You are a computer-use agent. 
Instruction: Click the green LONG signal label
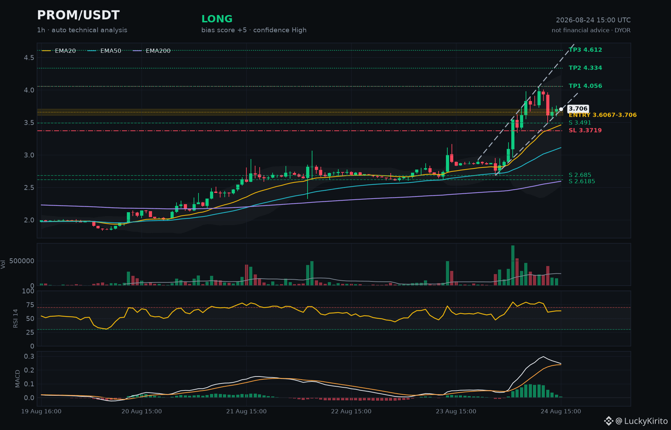pyautogui.click(x=217, y=19)
